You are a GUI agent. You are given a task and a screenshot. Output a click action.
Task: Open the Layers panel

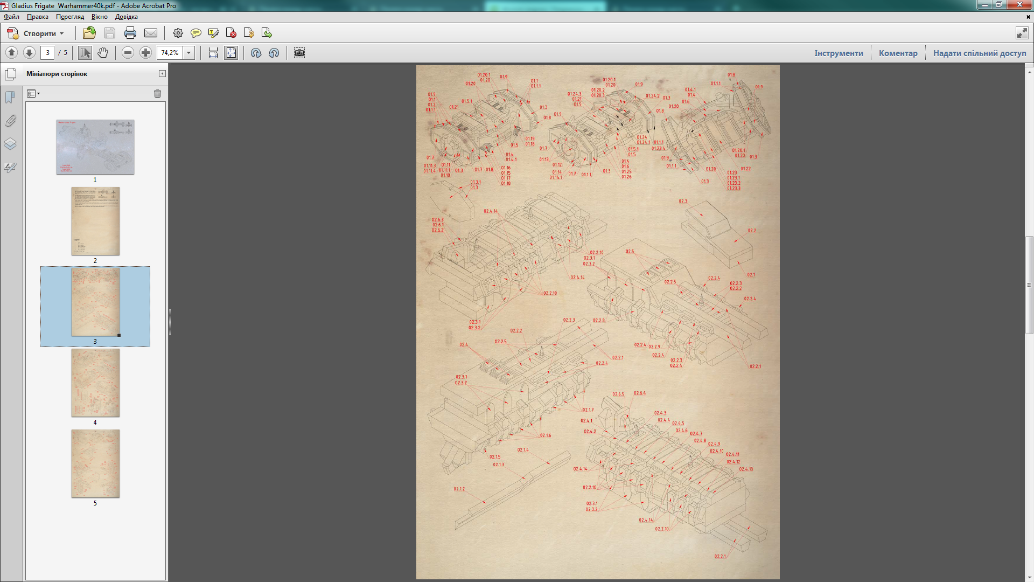10,144
